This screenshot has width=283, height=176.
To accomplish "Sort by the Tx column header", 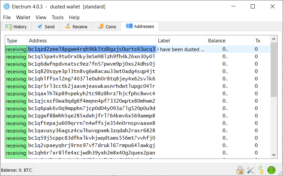I will click(x=262, y=41).
